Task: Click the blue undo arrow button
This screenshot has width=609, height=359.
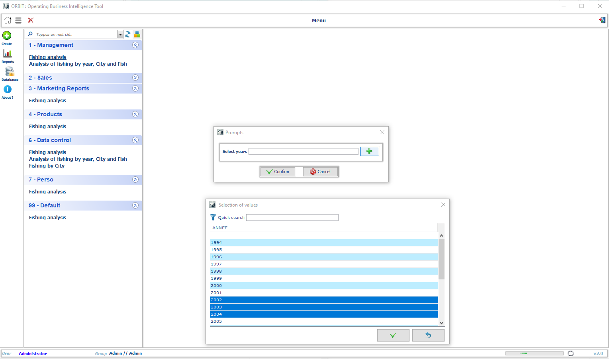Action: point(428,336)
